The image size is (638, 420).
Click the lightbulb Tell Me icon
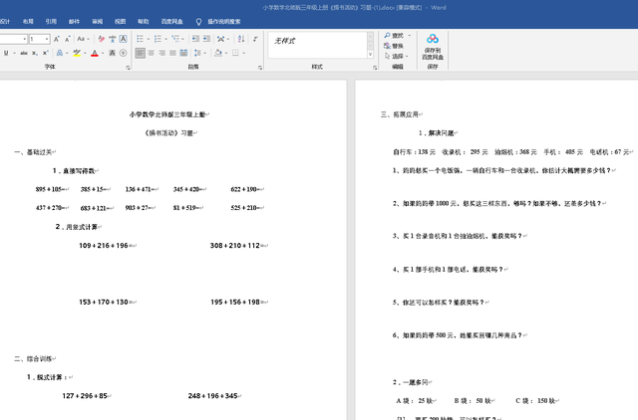198,20
